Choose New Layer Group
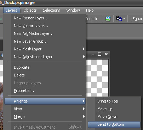Viewport: 143px width, 130px height. coord(45,41)
